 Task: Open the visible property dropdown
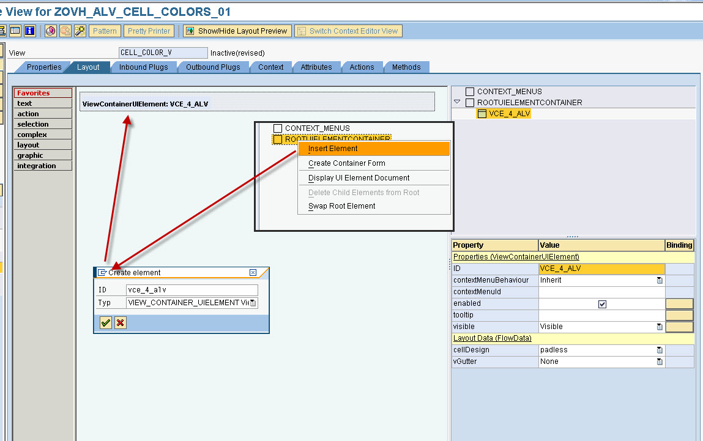tap(660, 326)
